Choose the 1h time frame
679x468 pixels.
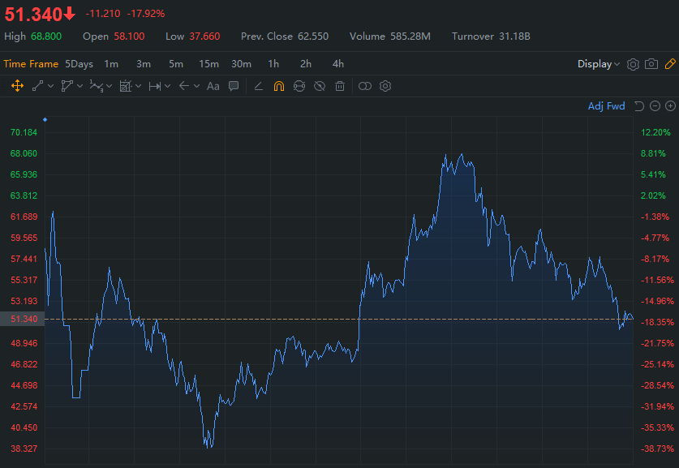pyautogui.click(x=273, y=64)
